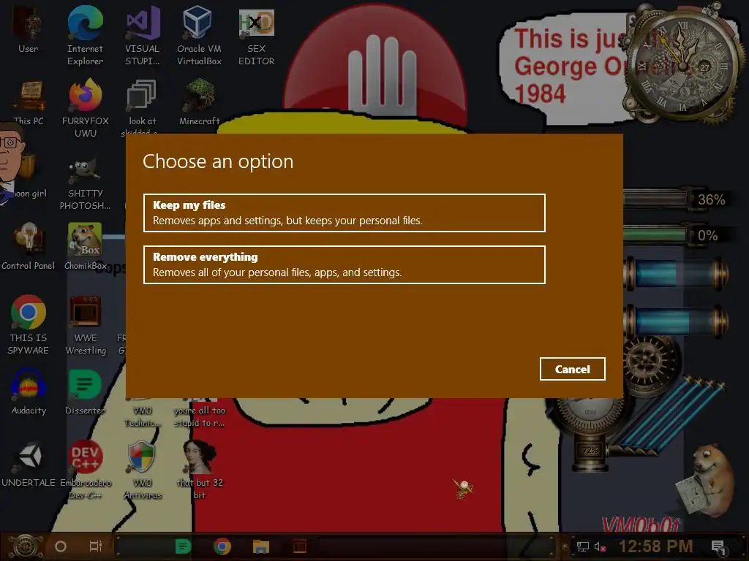Open Dissenter from the taskbar
This screenshot has height=561, width=749.
(x=183, y=546)
